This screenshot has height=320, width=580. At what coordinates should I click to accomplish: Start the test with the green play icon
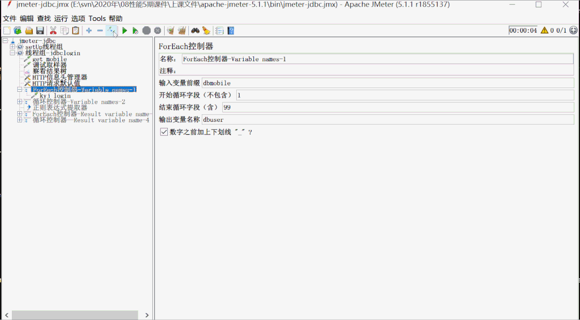tap(125, 31)
